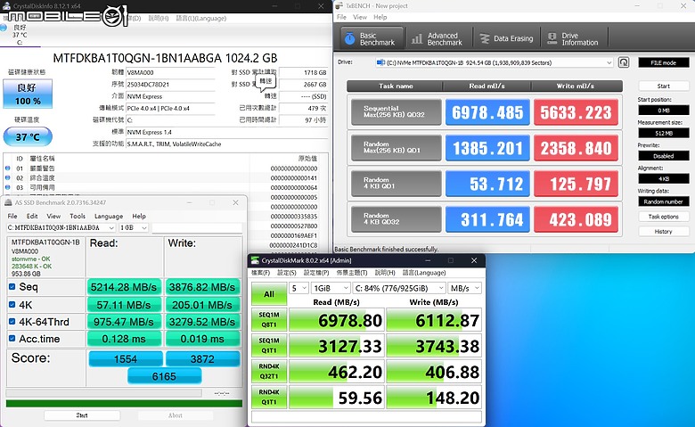695x427 pixels.
Task: Click Random 4 KB QD32 task button
Action: click(x=396, y=219)
